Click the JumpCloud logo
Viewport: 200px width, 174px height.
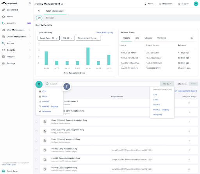pos(9,3)
